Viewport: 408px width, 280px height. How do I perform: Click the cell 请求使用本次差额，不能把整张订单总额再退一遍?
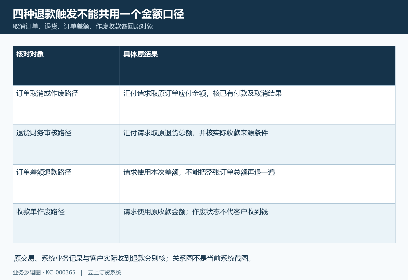(x=258, y=184)
